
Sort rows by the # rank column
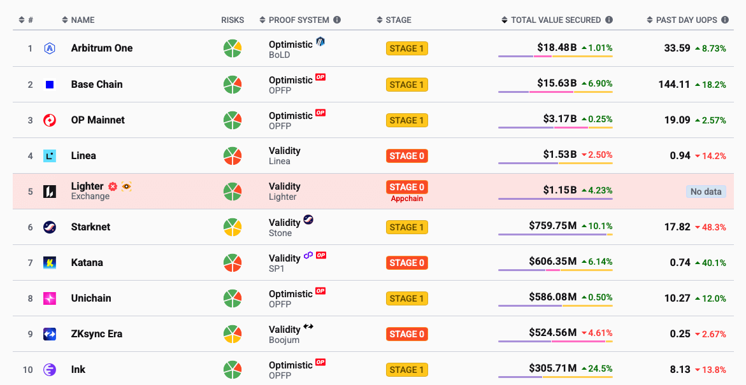pos(26,20)
